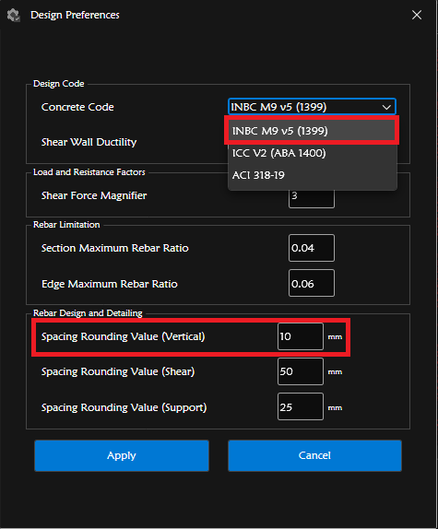Expand the Concrete Code dropdown arrow
This screenshot has height=529, width=438.
[386, 107]
